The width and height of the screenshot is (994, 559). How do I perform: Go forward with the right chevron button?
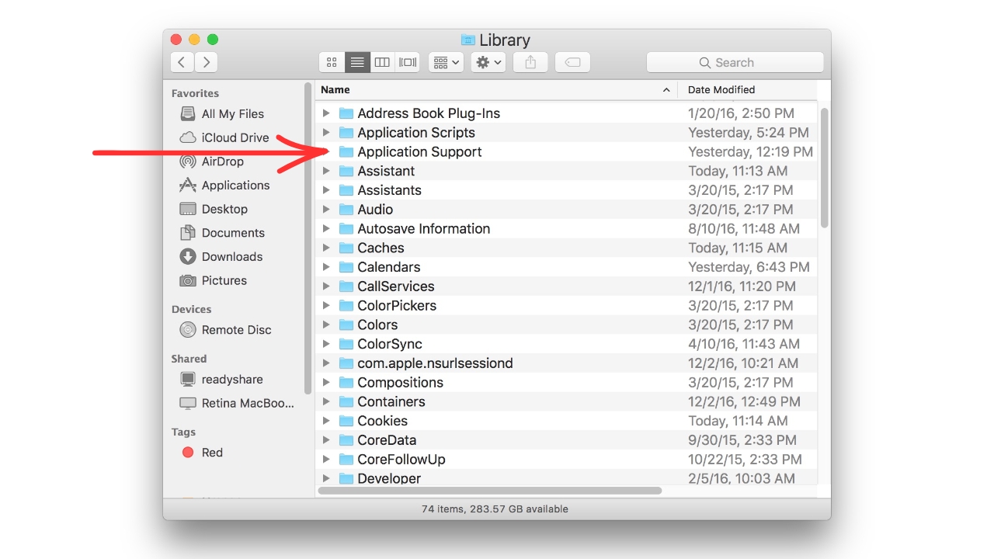[x=206, y=62]
